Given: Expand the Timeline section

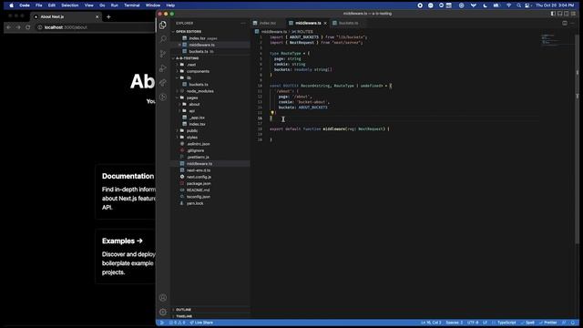Looking at the screenshot, I should pos(210,316).
